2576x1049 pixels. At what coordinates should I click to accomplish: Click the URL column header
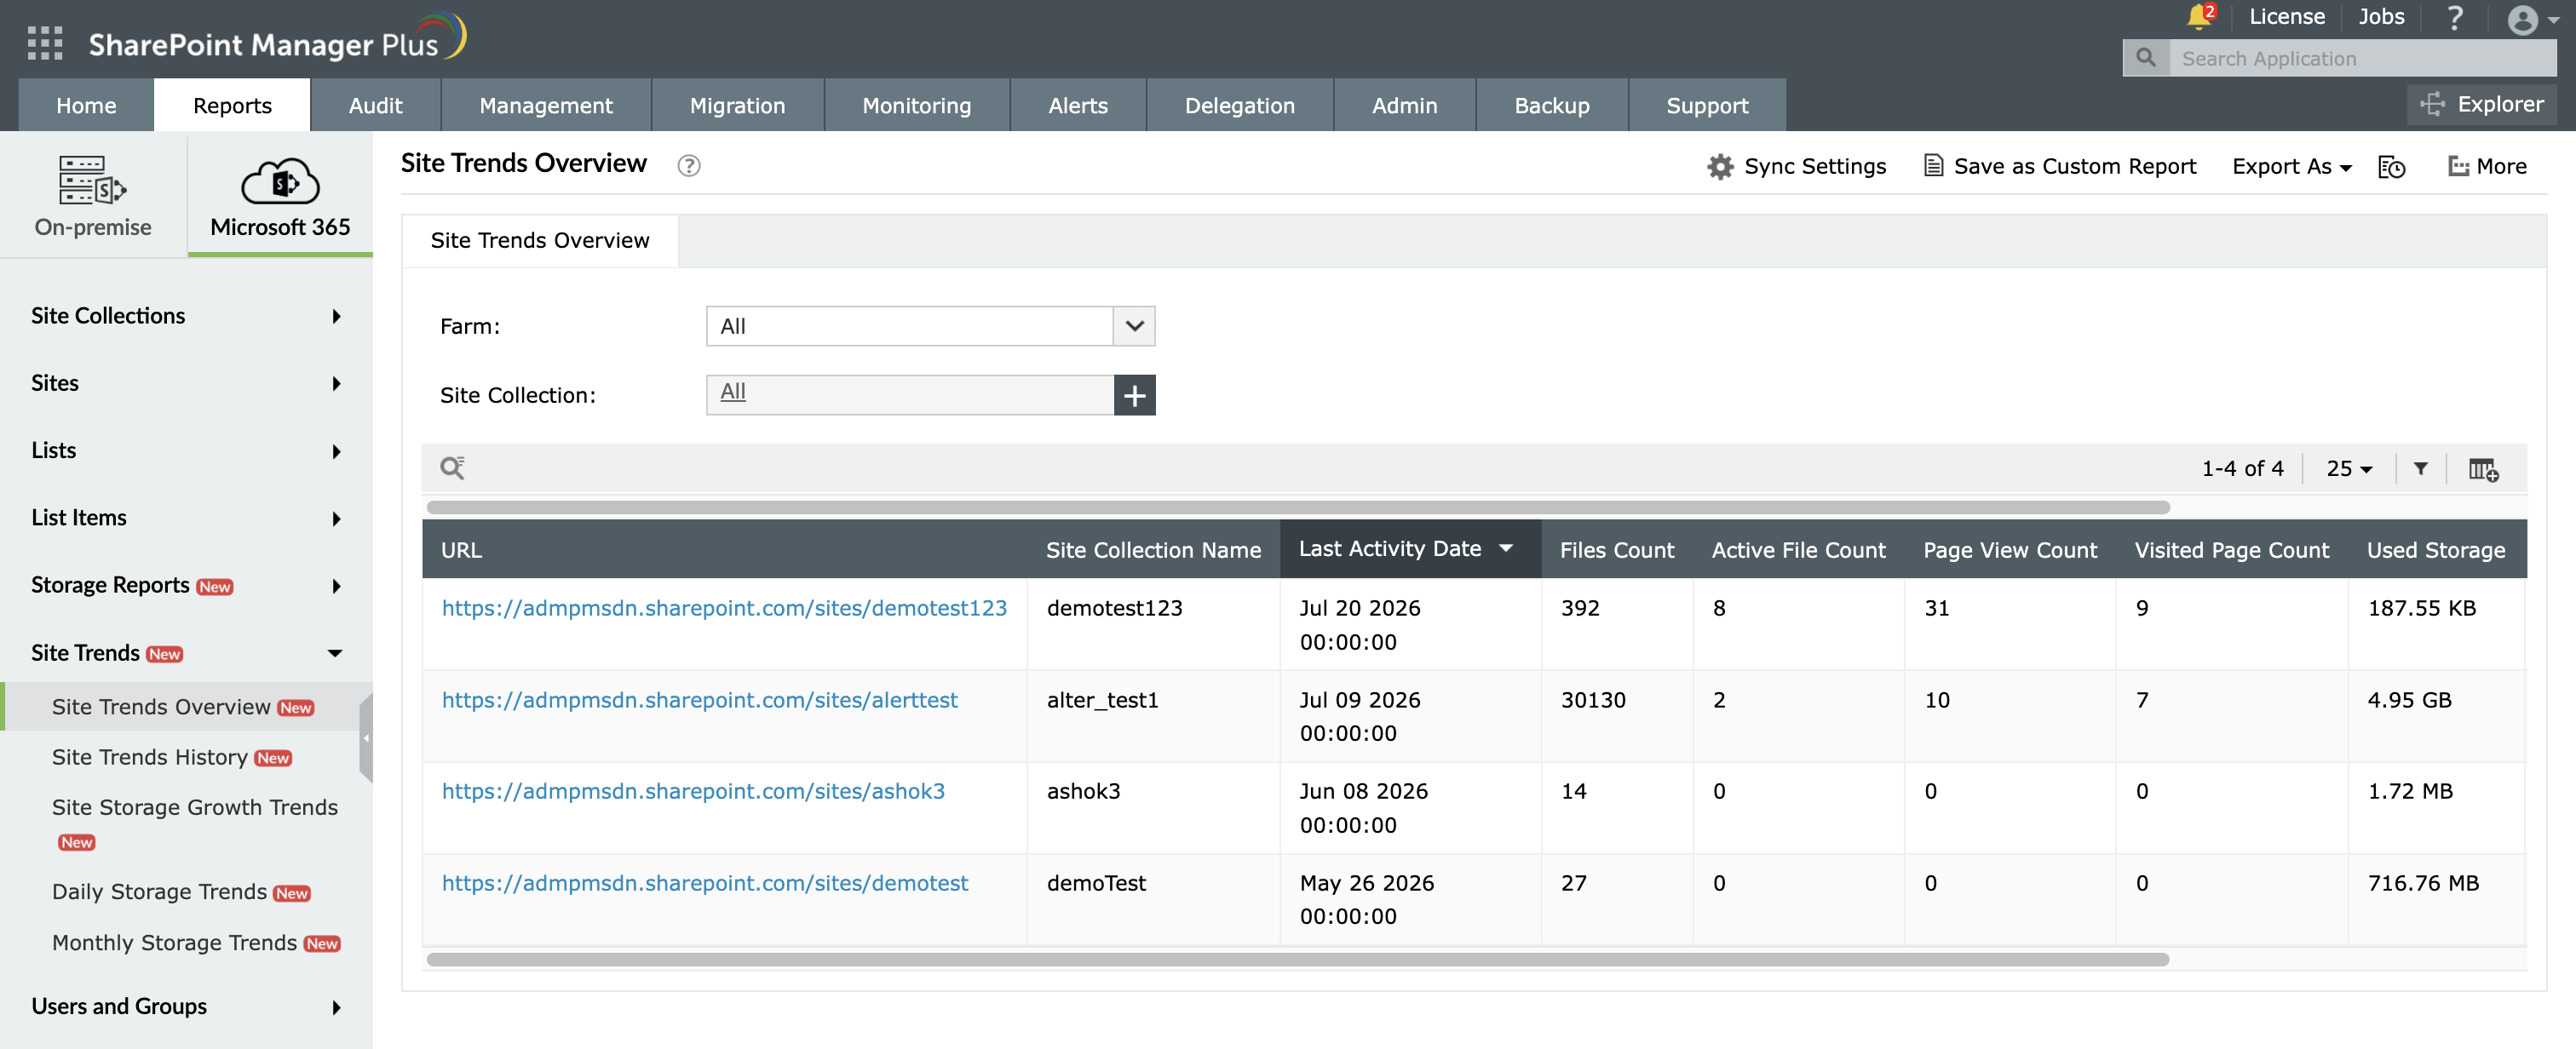(x=725, y=550)
